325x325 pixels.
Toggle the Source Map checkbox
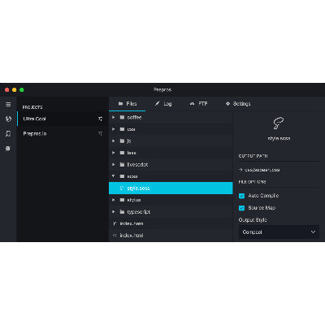(x=241, y=208)
